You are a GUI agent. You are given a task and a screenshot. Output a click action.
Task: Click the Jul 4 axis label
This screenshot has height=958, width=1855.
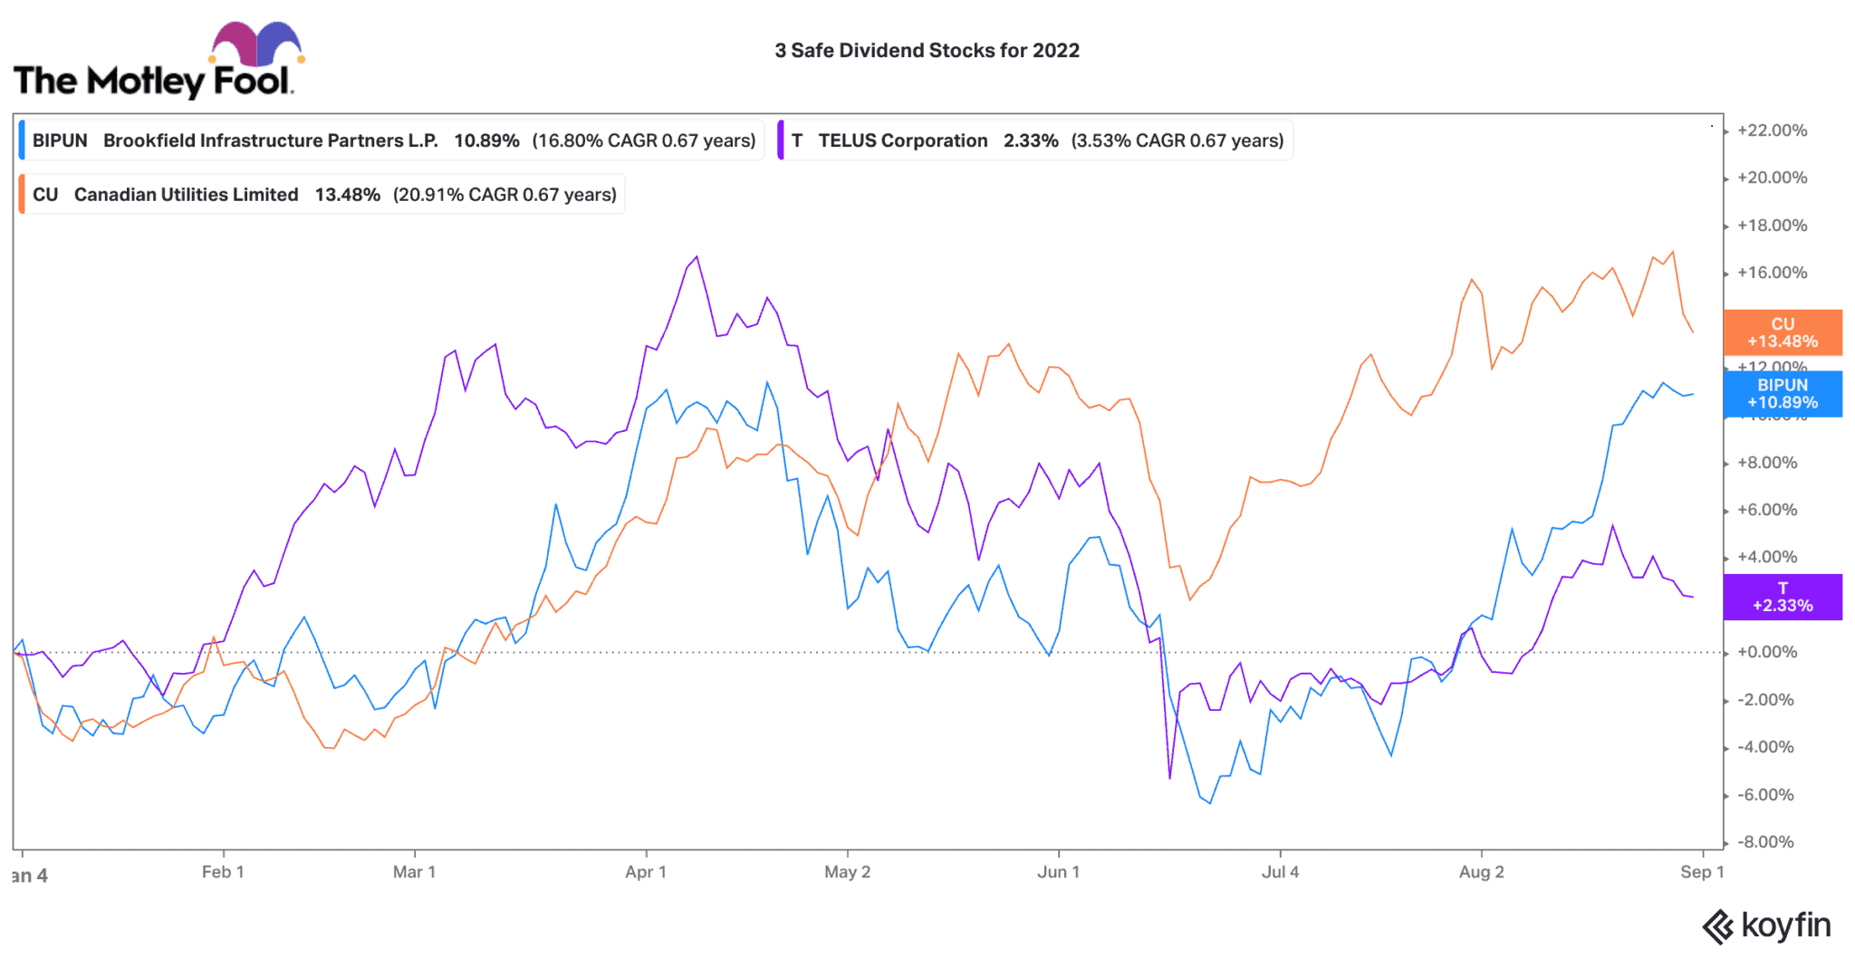[x=1280, y=872]
